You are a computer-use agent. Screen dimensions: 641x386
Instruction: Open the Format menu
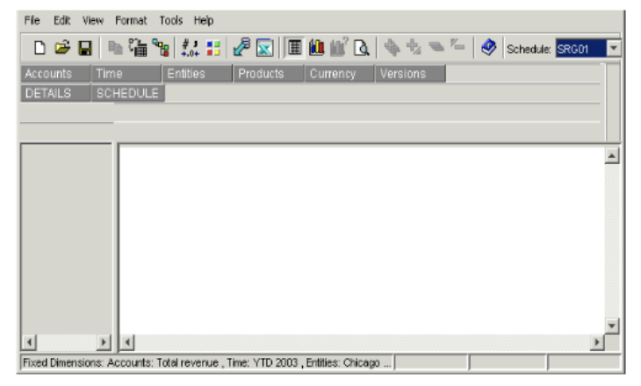coord(131,19)
